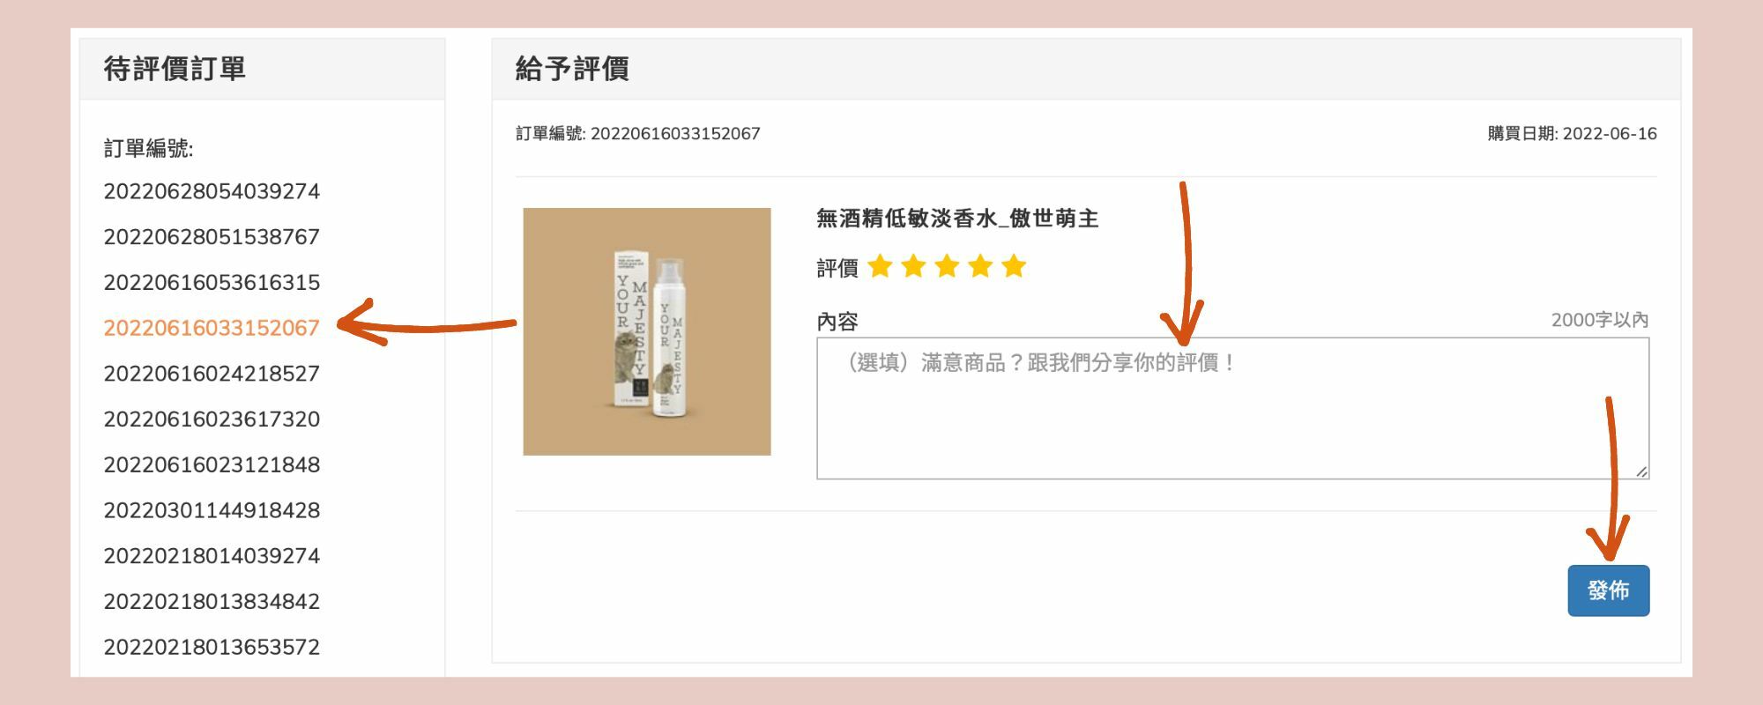Select order 20220218013834842
This screenshot has width=1763, height=705.
212,602
